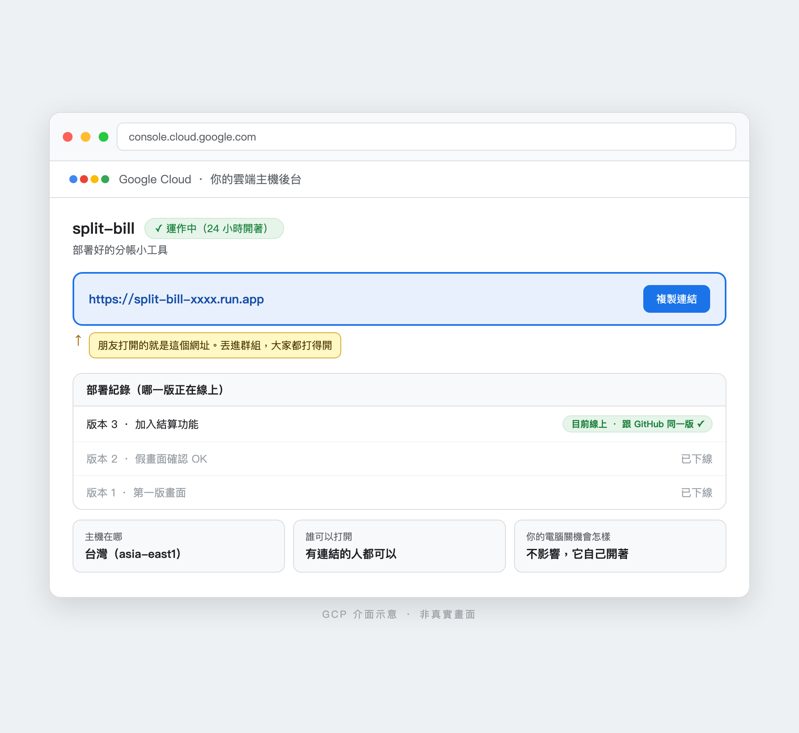Click the 部署紀錄 (哪一版正在線上) header
The image size is (799, 733).
point(399,390)
